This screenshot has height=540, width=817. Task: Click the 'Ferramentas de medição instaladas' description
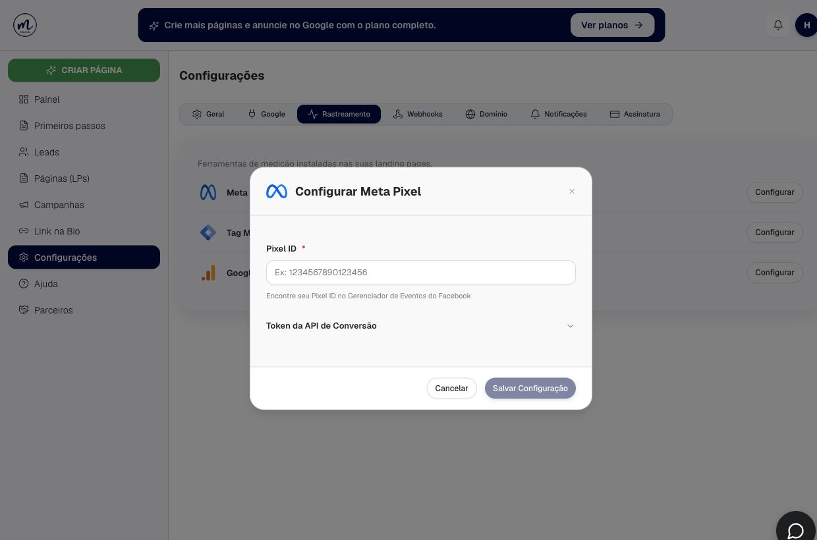pos(315,163)
